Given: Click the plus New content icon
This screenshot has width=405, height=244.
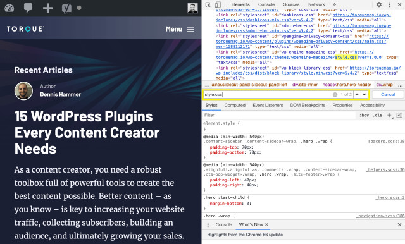Looking at the screenshot, I should (x=47, y=8).
